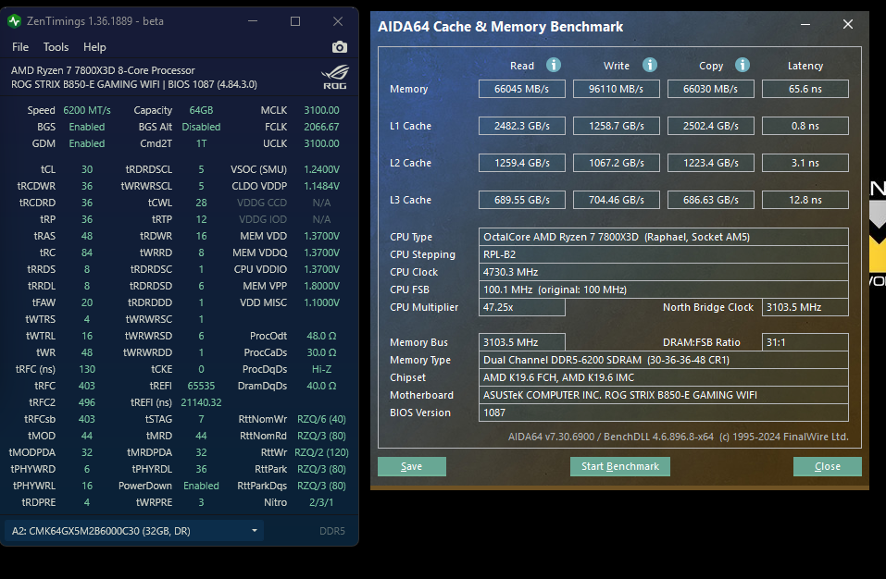
Task: Click the L3 Cache Read value 689.55 GB/s
Action: 521,200
